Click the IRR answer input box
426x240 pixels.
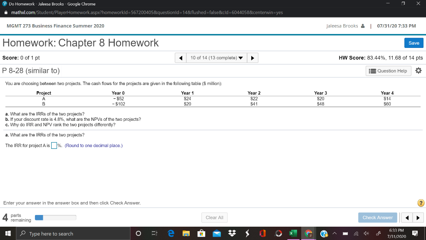point(54,145)
